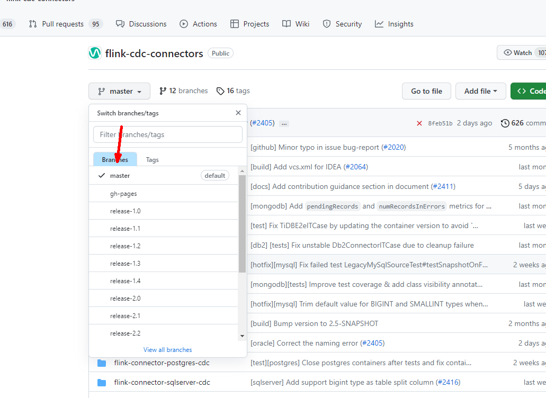Click the red failed status X icon

coord(419,123)
